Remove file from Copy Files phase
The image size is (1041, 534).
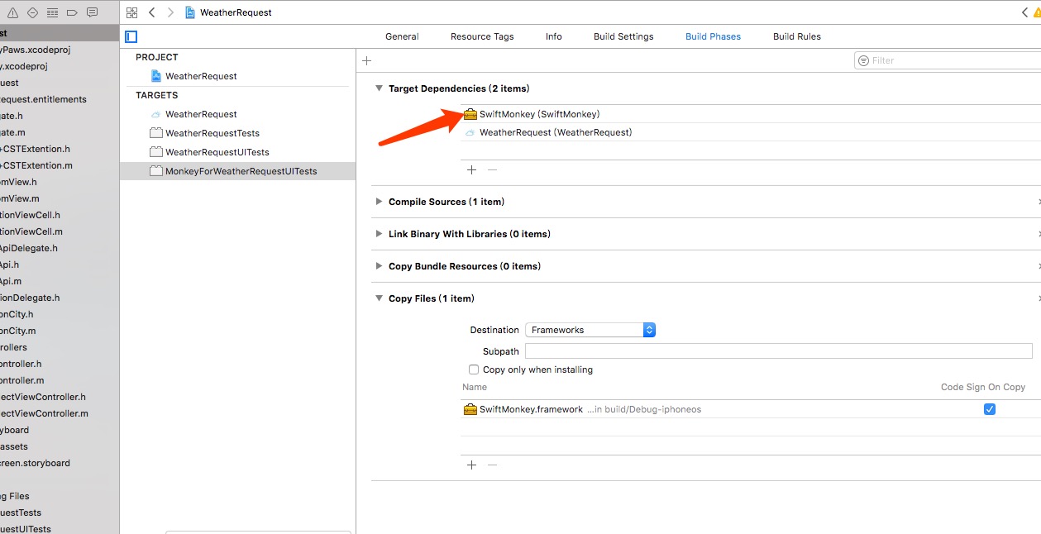(x=492, y=465)
